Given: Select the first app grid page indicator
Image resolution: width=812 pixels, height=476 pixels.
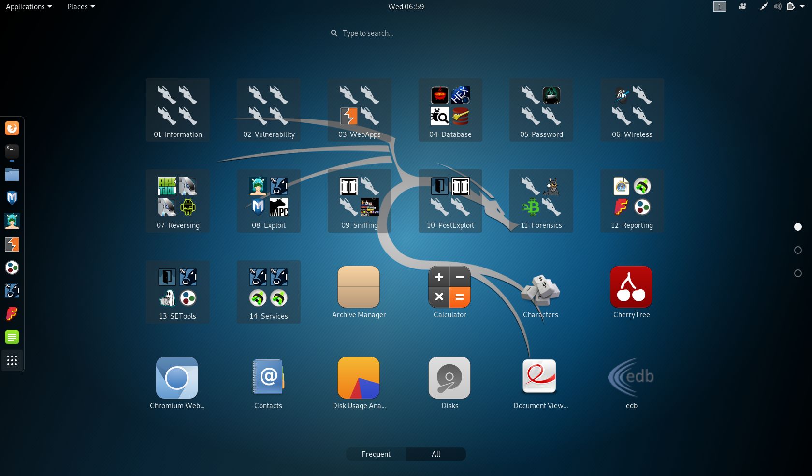Looking at the screenshot, I should coord(798,227).
